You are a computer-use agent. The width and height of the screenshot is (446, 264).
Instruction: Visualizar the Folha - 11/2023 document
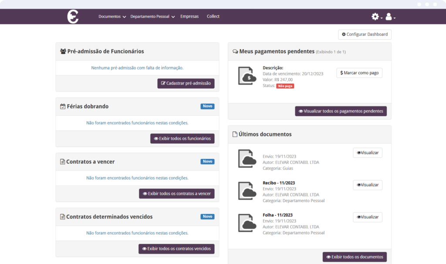coord(368,217)
